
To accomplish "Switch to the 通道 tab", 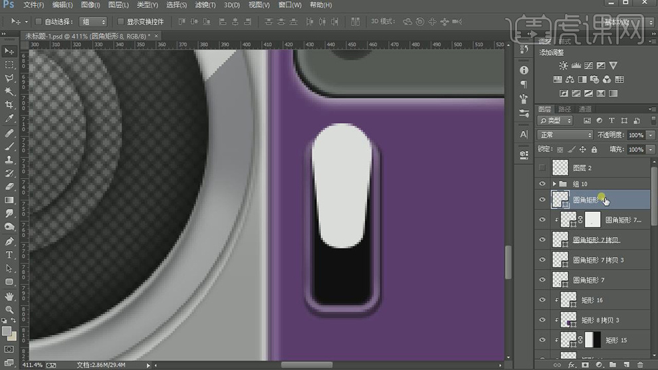I will pyautogui.click(x=585, y=109).
